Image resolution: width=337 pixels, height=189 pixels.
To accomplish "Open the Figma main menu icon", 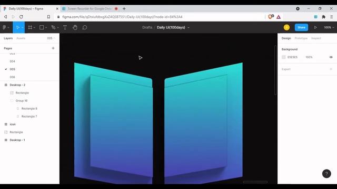I will coord(4,27).
